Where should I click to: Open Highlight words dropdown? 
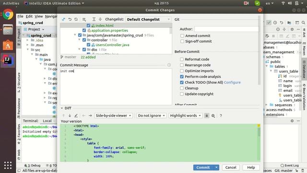[x=185, y=116]
